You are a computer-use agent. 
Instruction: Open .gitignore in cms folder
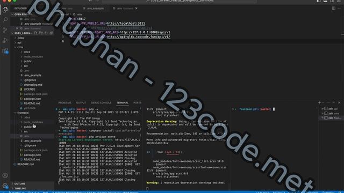[30, 80]
